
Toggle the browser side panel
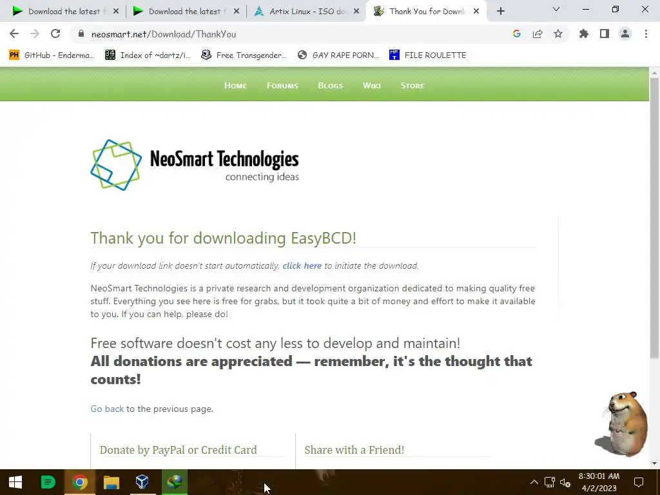(x=605, y=34)
